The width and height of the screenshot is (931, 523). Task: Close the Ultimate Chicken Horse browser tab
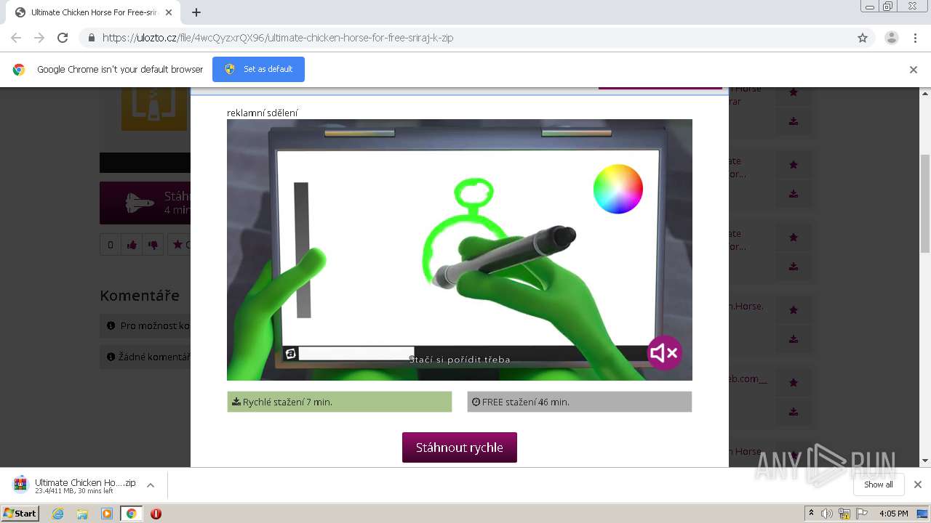click(169, 12)
